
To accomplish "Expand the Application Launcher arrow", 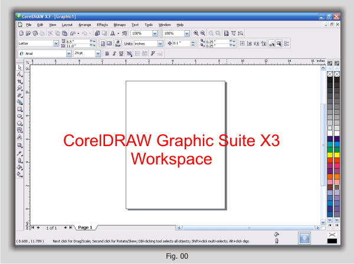I will 118,34.
